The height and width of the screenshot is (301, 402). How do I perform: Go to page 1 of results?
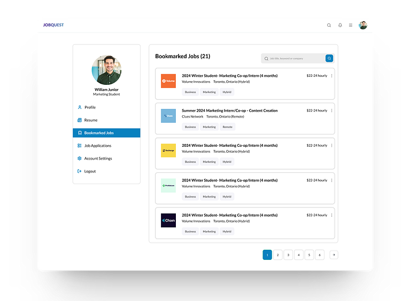[267, 255]
